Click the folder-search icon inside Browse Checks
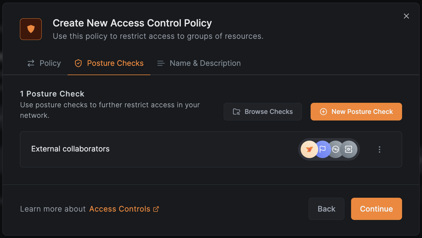The width and height of the screenshot is (422, 238). pyautogui.click(x=236, y=111)
